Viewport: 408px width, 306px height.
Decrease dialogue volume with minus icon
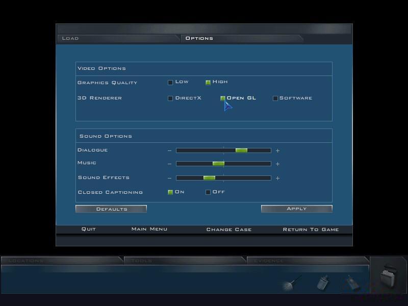click(170, 150)
